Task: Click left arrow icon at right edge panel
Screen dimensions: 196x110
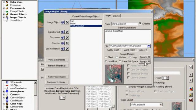Action: (x=190, y=75)
